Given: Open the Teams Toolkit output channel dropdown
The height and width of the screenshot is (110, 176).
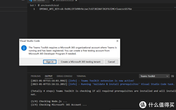Looking at the screenshot, I should pos(154,76).
